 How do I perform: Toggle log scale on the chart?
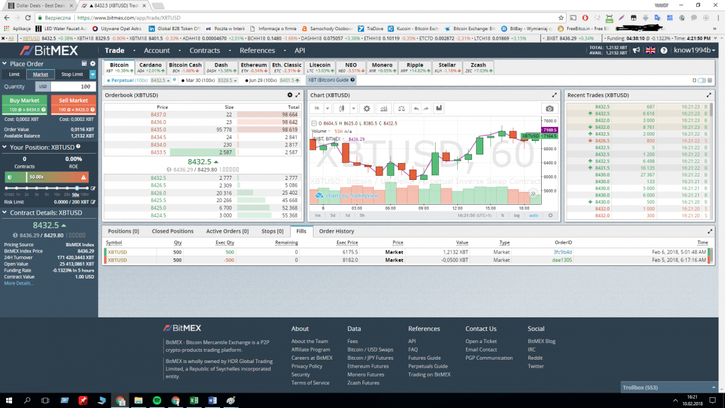pos(517,215)
